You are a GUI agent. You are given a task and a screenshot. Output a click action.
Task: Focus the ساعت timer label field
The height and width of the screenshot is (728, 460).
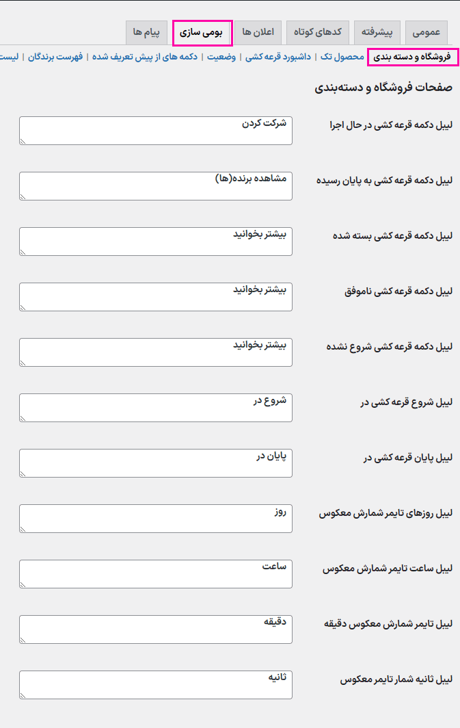coord(156,574)
